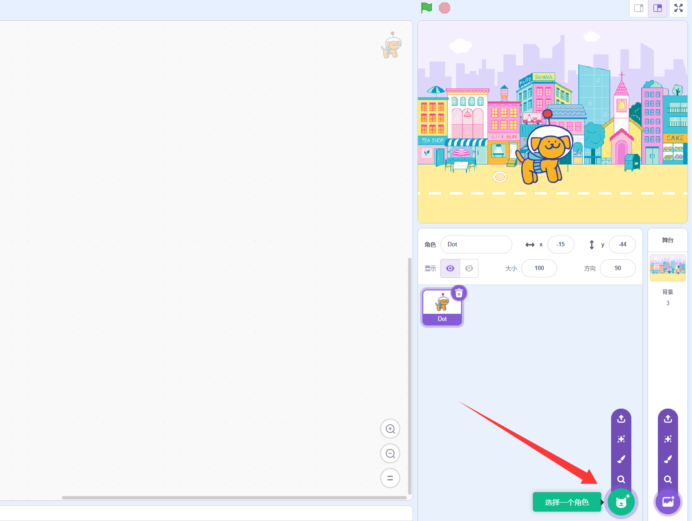
Task: Select the backdrop thumbnail in stage panel
Action: pyautogui.click(x=667, y=267)
